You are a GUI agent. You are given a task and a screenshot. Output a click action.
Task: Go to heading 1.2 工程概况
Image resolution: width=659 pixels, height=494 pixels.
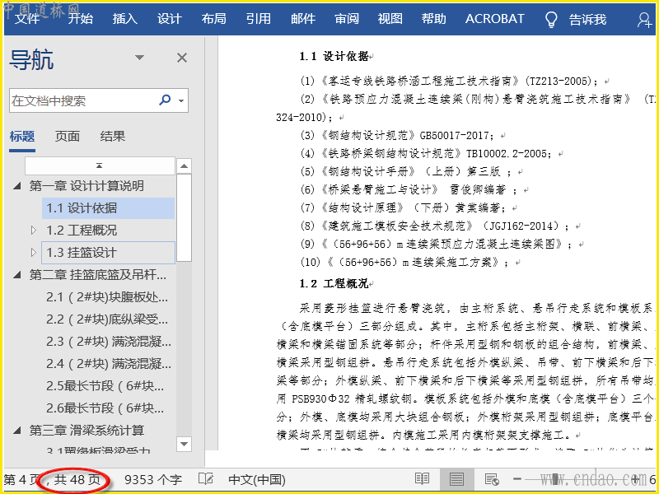[x=82, y=231]
